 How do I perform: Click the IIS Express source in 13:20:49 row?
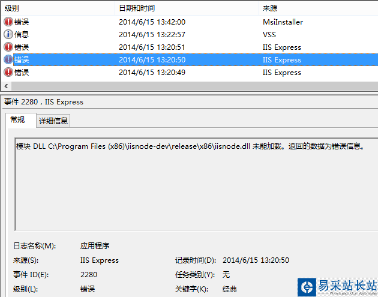(x=282, y=73)
